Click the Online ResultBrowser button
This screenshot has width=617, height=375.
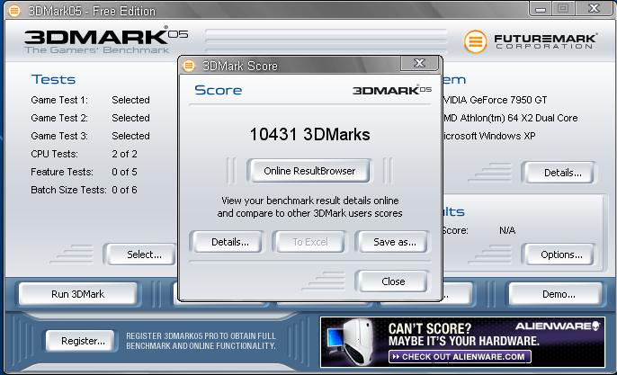[x=308, y=171]
